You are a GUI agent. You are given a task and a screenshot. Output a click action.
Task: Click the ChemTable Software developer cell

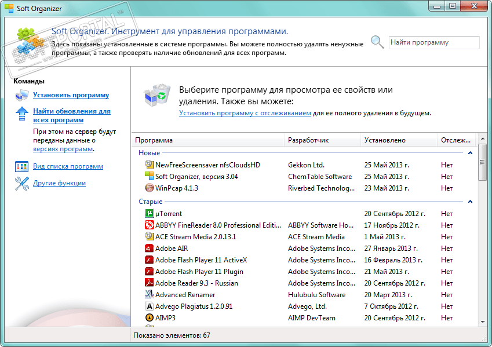[x=320, y=176]
